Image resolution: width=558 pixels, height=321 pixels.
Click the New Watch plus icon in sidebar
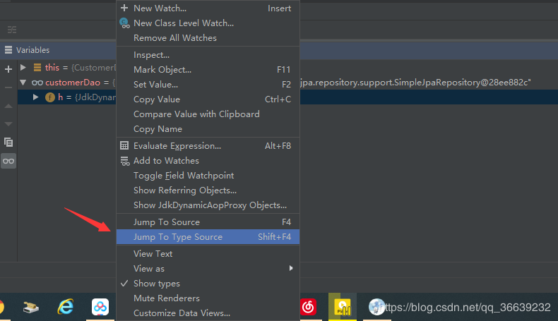(8, 69)
